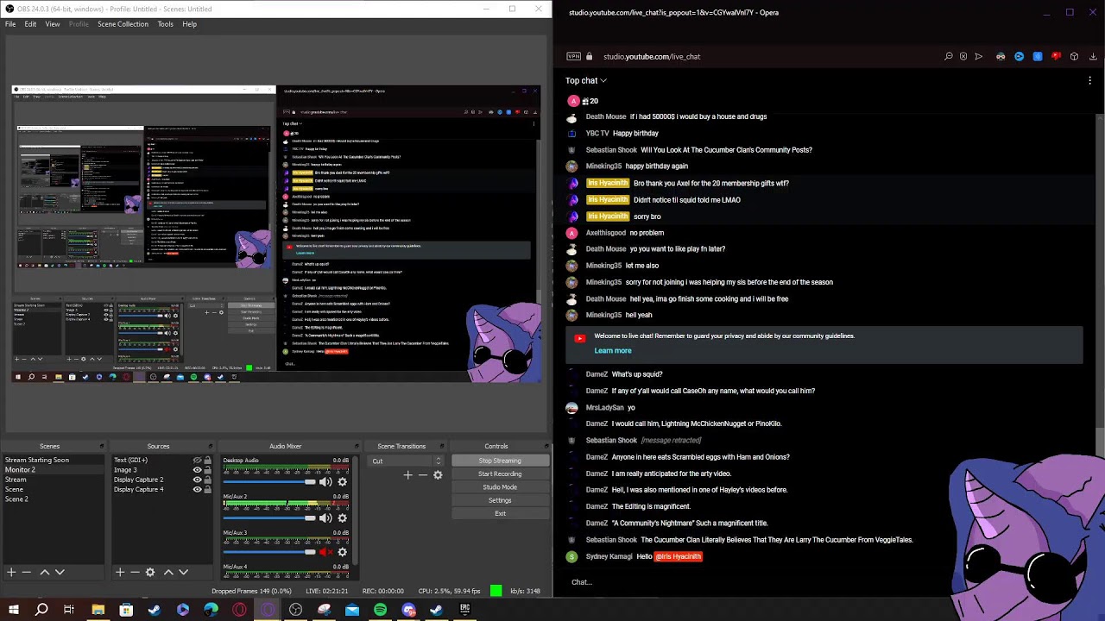The height and width of the screenshot is (621, 1105).
Task: Hide the Image 3 source
Action: [197, 470]
